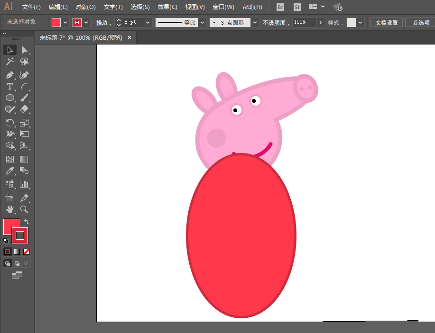Select the Lasso tool
This screenshot has width=435, height=333.
pyautogui.click(x=24, y=61)
